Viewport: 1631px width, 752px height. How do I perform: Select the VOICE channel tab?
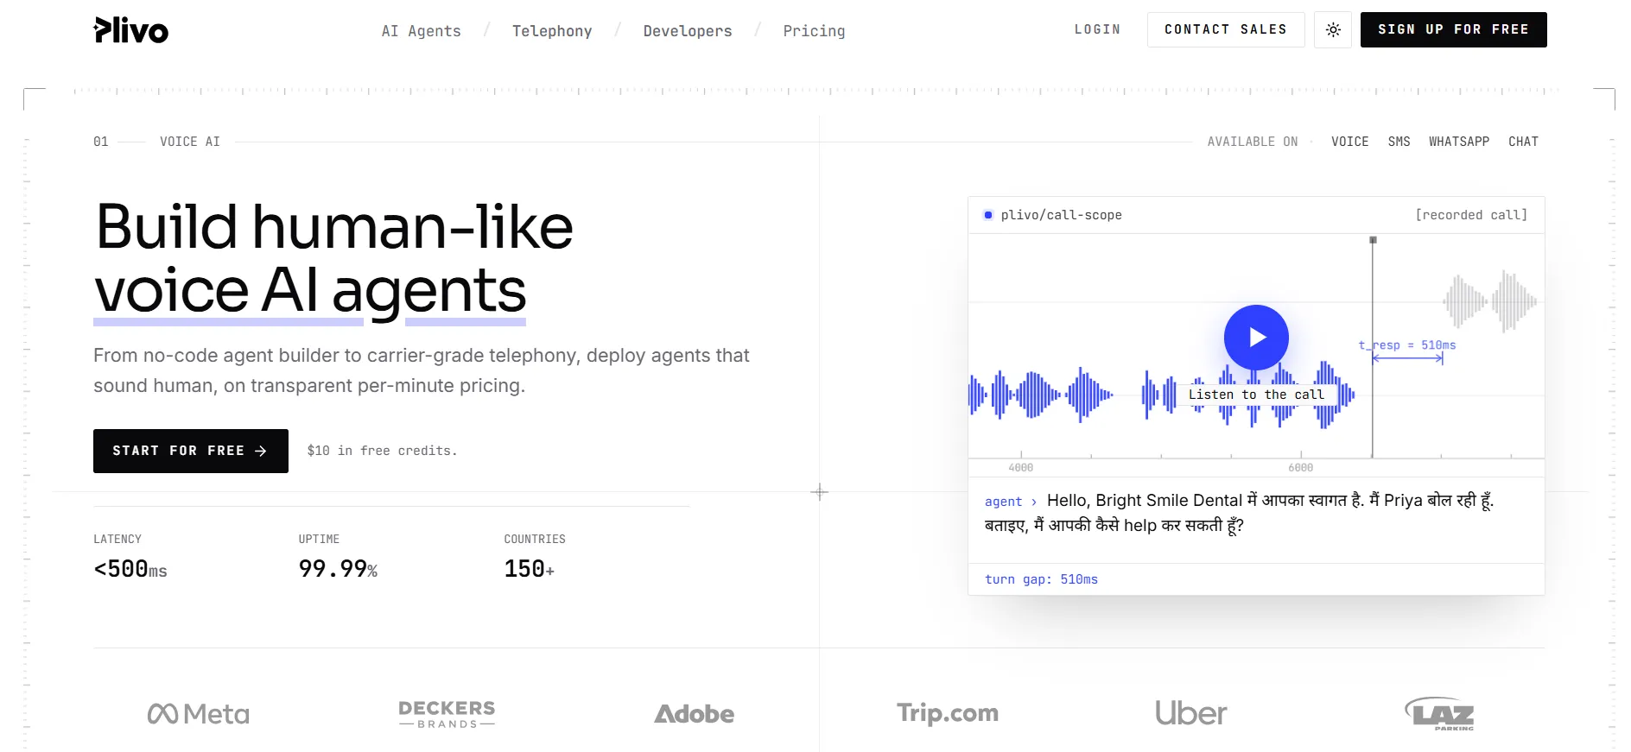pos(1349,142)
